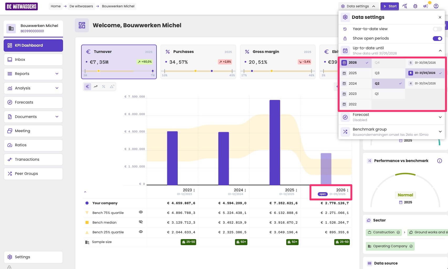The height and width of the screenshot is (269, 448).
Task: Open Peer Groups page
Action: click(x=33, y=174)
